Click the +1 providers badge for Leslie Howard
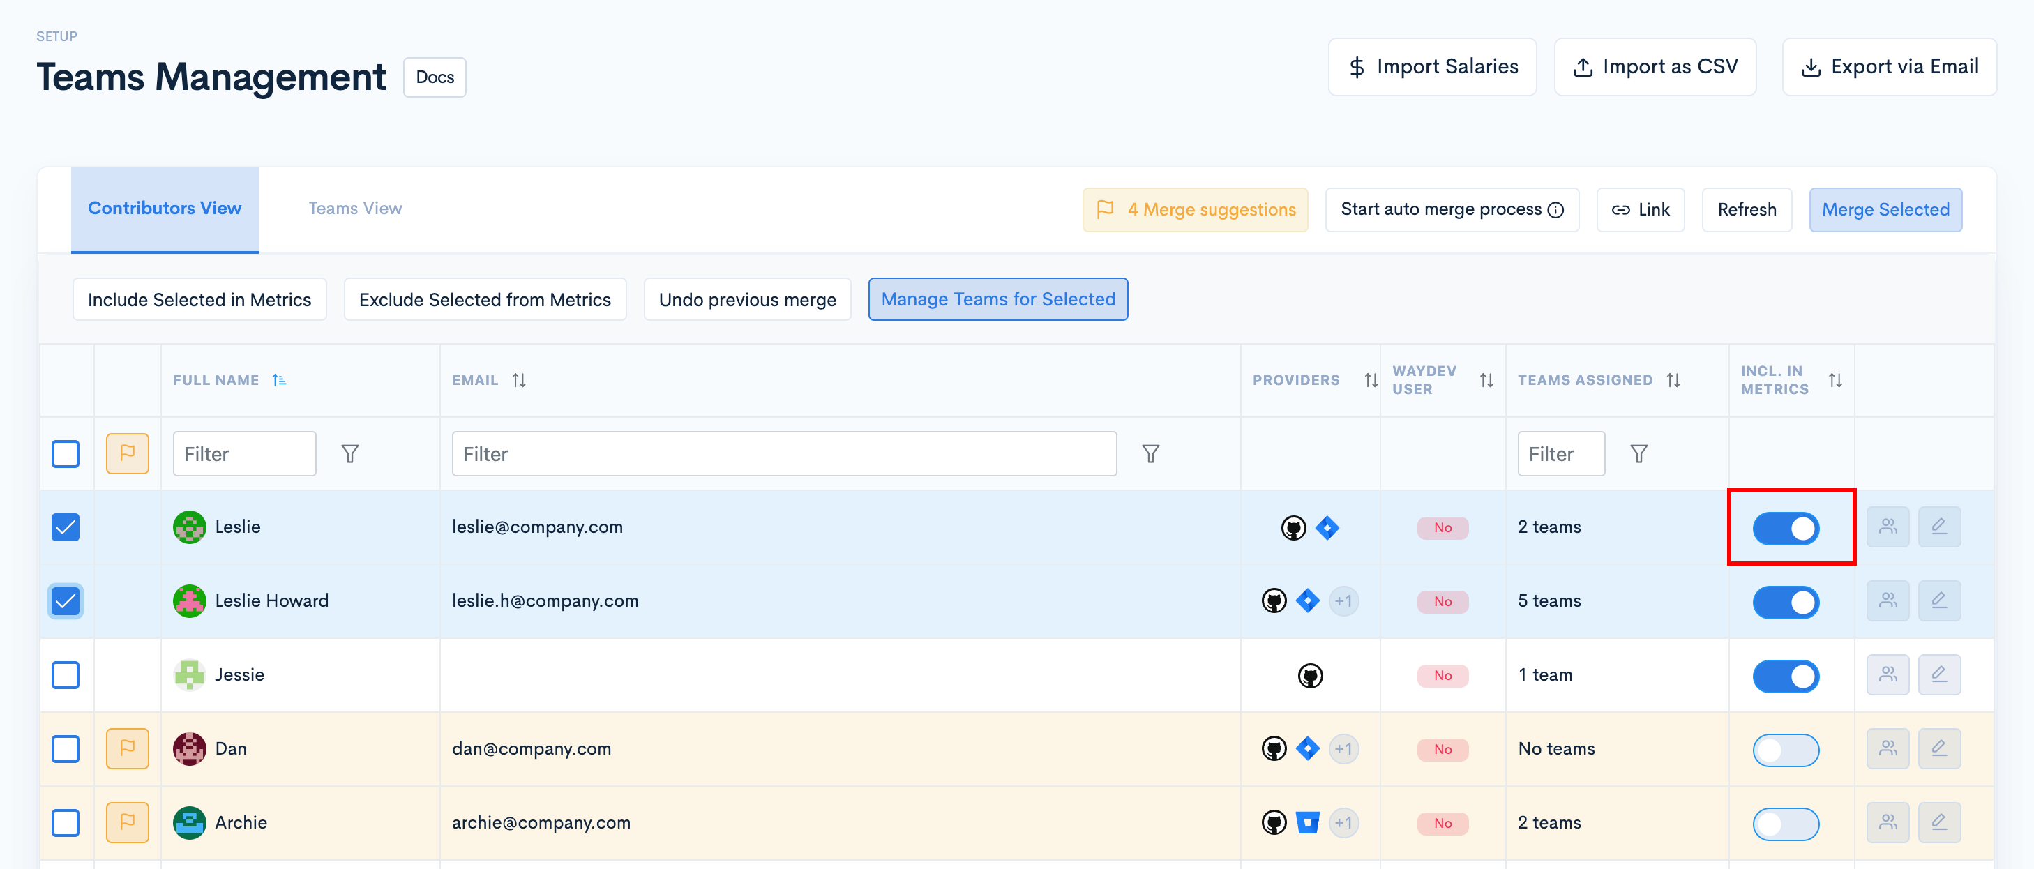 click(x=1343, y=601)
